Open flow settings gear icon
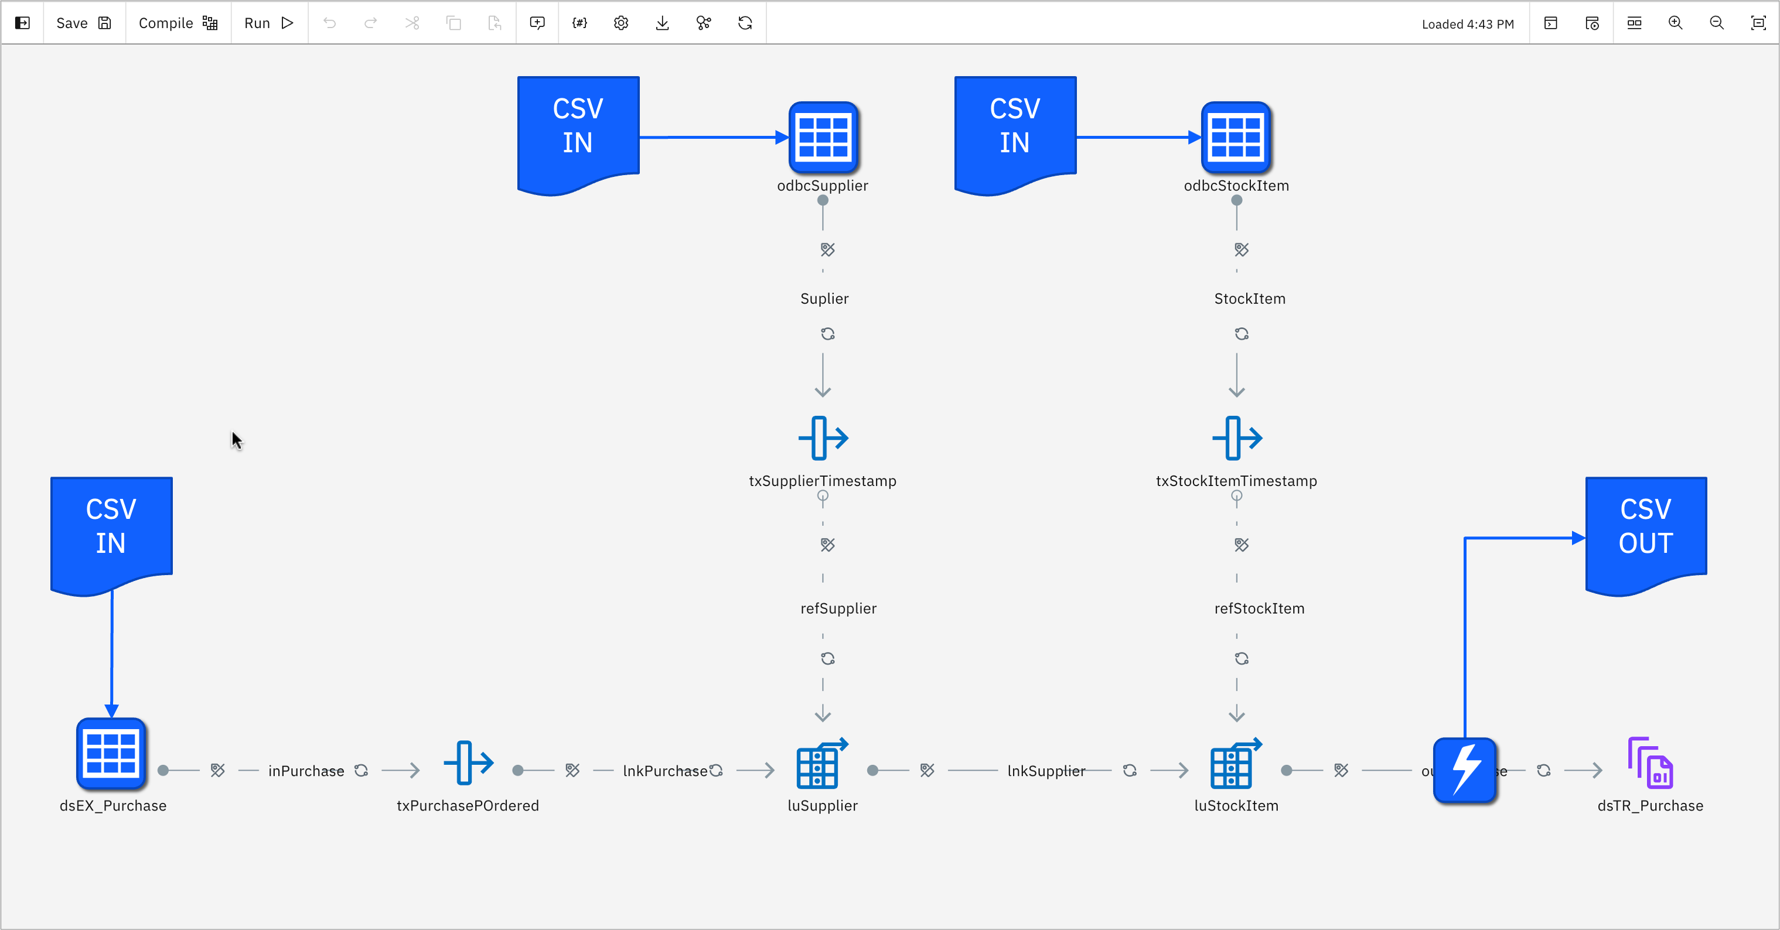Screen dimensions: 1780x930 coord(620,23)
